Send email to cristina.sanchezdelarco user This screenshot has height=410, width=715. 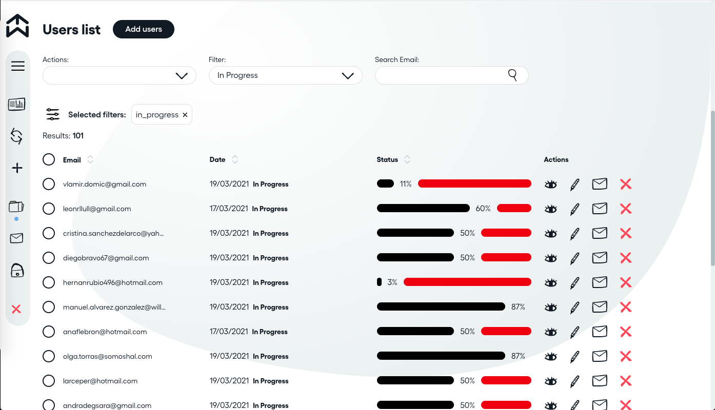(x=600, y=233)
